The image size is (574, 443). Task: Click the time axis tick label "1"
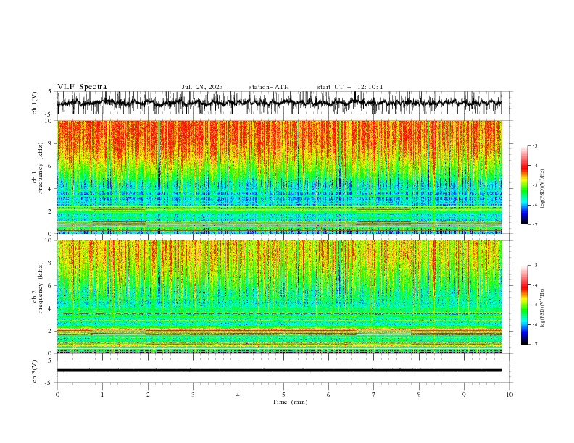102,395
